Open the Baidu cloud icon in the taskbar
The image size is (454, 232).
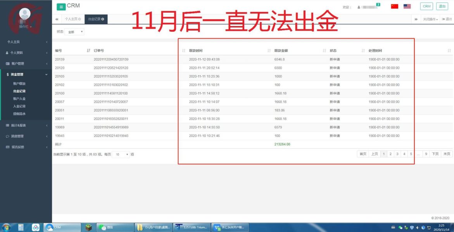coord(36,227)
